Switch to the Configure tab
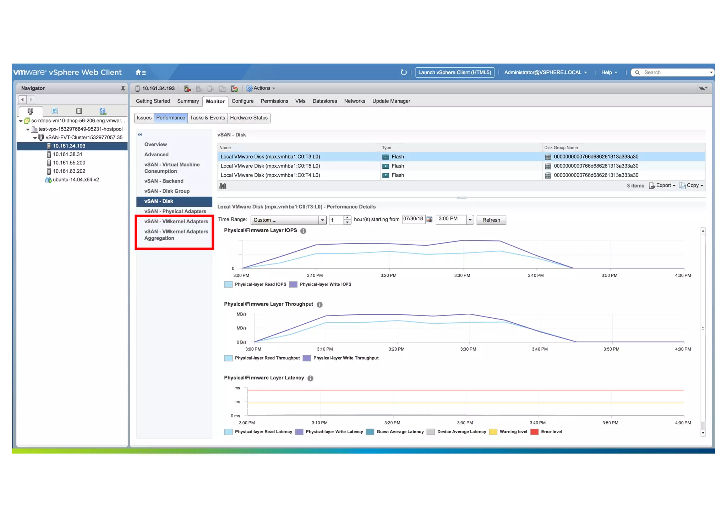The width and height of the screenshot is (727, 513). [242, 101]
